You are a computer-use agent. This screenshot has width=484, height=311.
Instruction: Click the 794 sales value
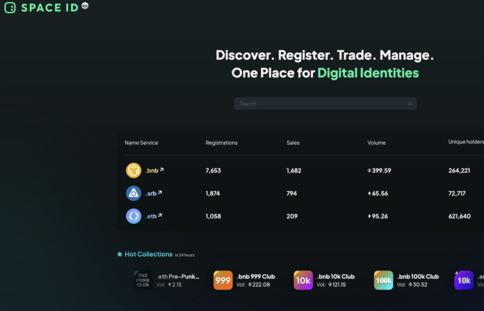tap(291, 193)
